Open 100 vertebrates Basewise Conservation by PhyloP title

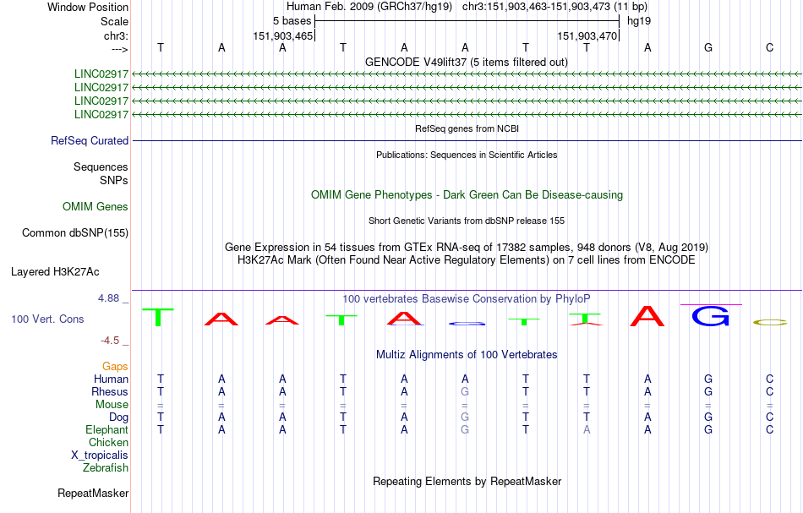(467, 298)
